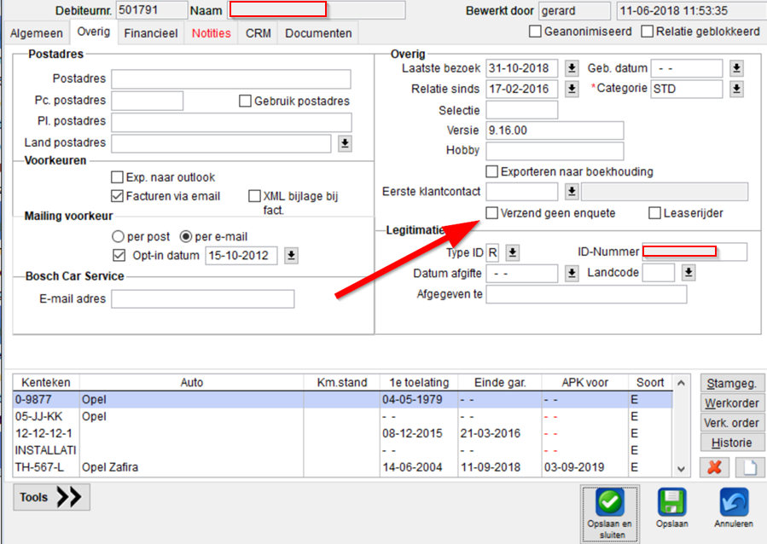The width and height of the screenshot is (767, 544).
Task: Save using the green floppy Opslaan icon
Action: coord(671,502)
